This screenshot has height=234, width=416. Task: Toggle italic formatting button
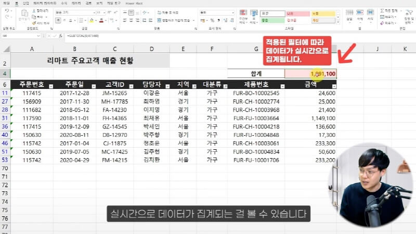click(x=64, y=20)
